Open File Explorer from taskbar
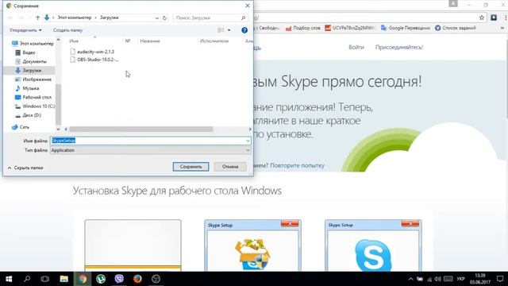This screenshot has width=508, height=286. click(63, 279)
